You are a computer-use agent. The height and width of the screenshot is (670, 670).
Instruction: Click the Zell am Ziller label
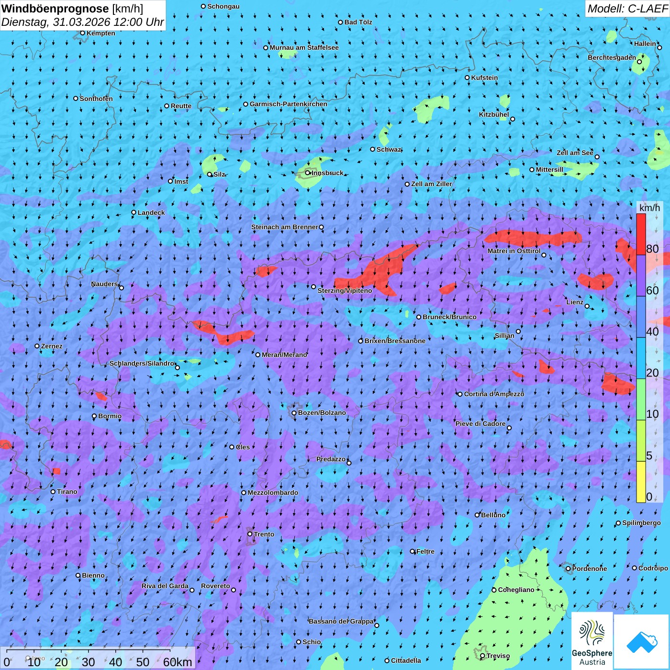click(432, 184)
